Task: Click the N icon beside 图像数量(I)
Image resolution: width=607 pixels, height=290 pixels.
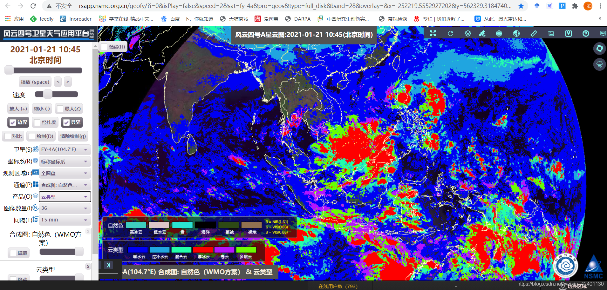Action: 36,208
